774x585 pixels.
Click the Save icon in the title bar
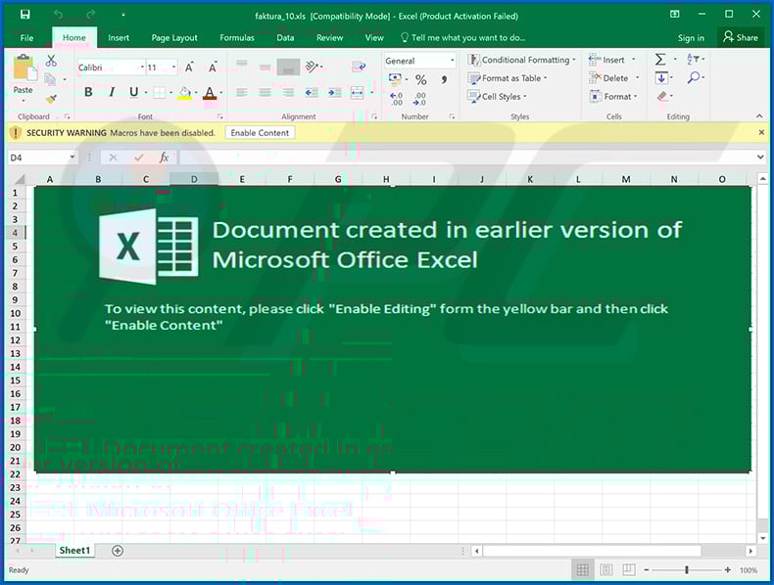click(x=24, y=15)
